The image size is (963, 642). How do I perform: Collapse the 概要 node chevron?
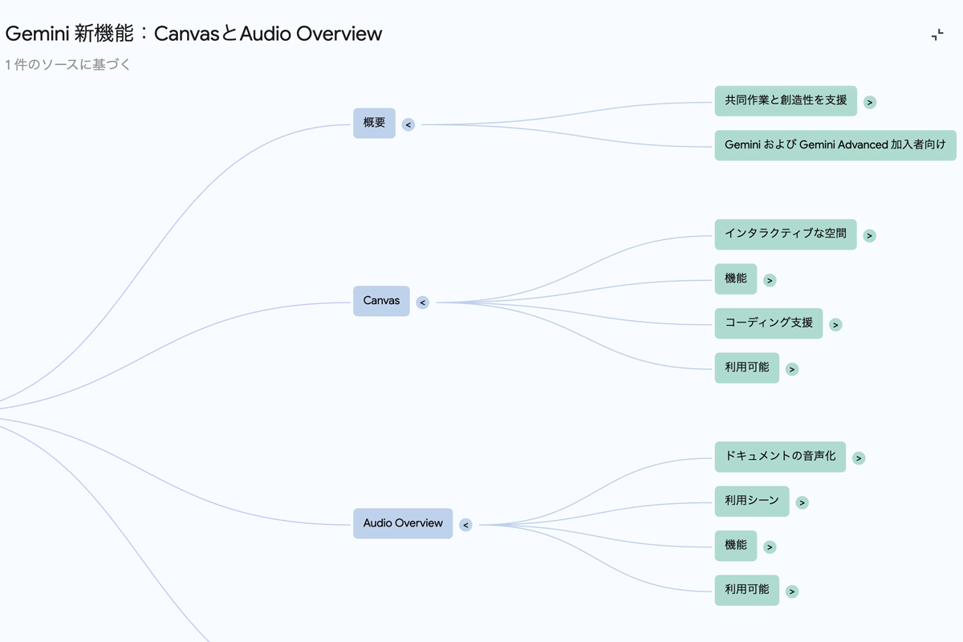[408, 124]
